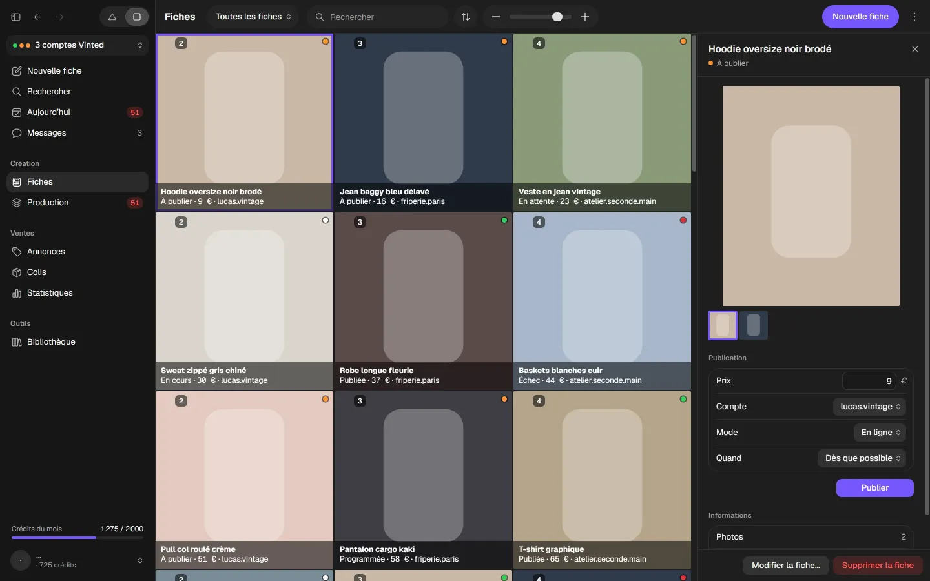
Task: Switch to square grid view mode
Action: (137, 17)
